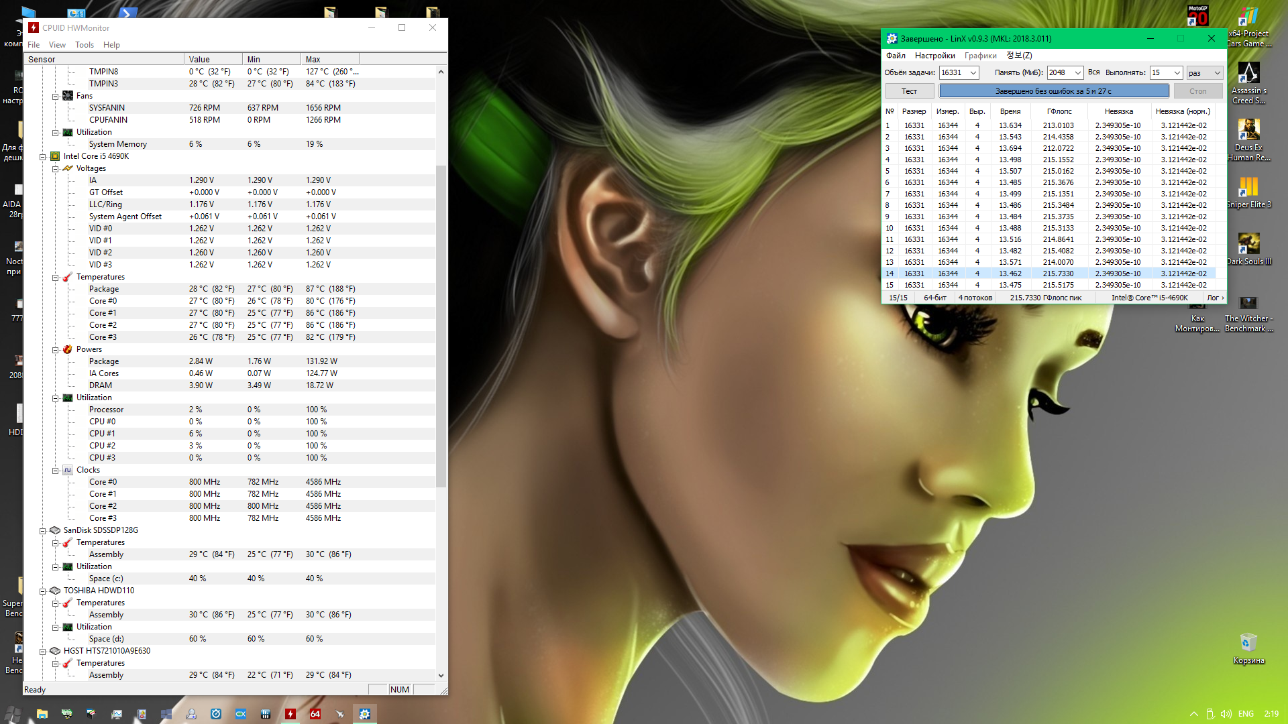This screenshot has height=724, width=1288.
Task: Click the AIDA64 taskbar icon
Action: [315, 714]
